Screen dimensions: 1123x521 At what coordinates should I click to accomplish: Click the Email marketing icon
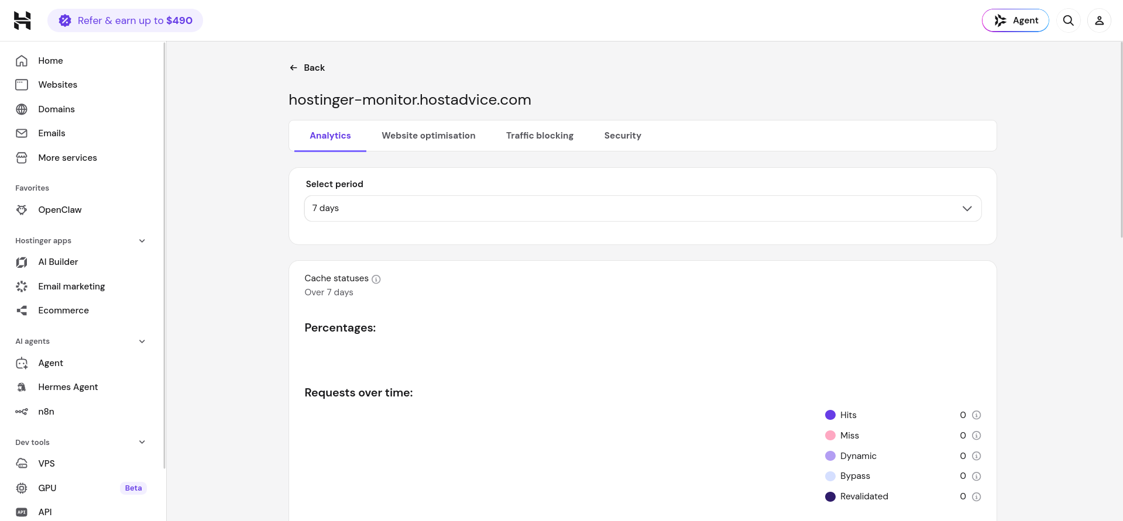[22, 287]
